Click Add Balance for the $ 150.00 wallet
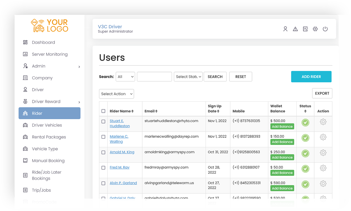 coord(282,142)
